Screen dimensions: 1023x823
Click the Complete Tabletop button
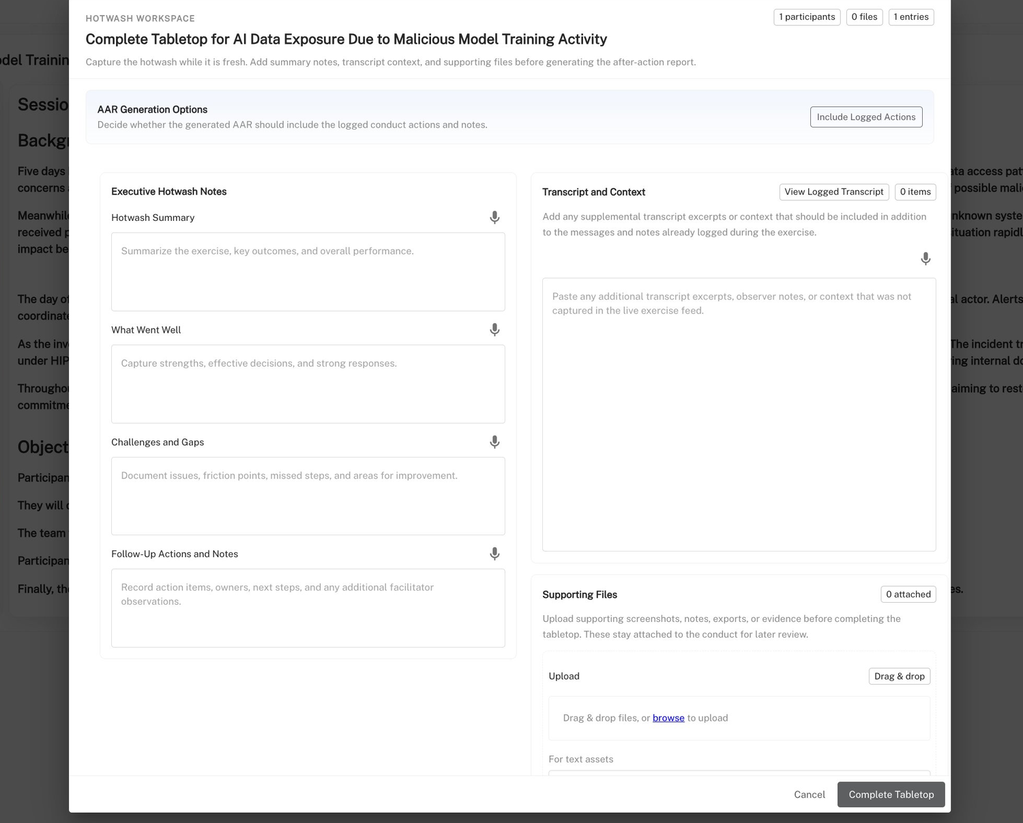coord(891,794)
